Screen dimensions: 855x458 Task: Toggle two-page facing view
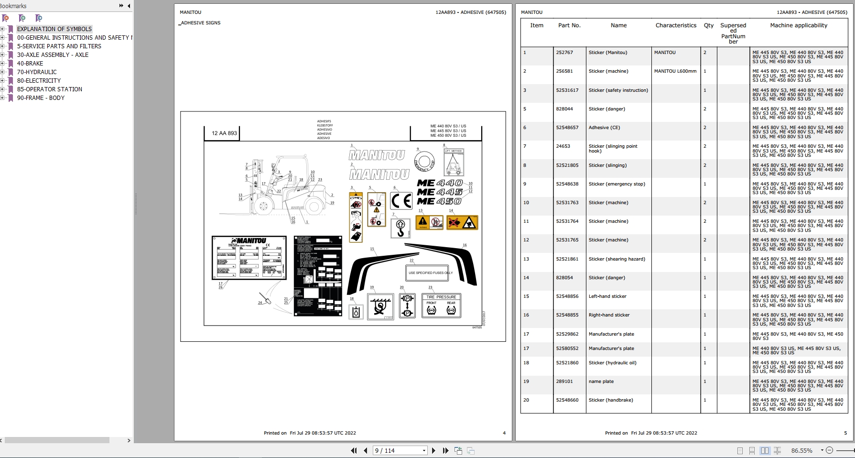tap(765, 450)
